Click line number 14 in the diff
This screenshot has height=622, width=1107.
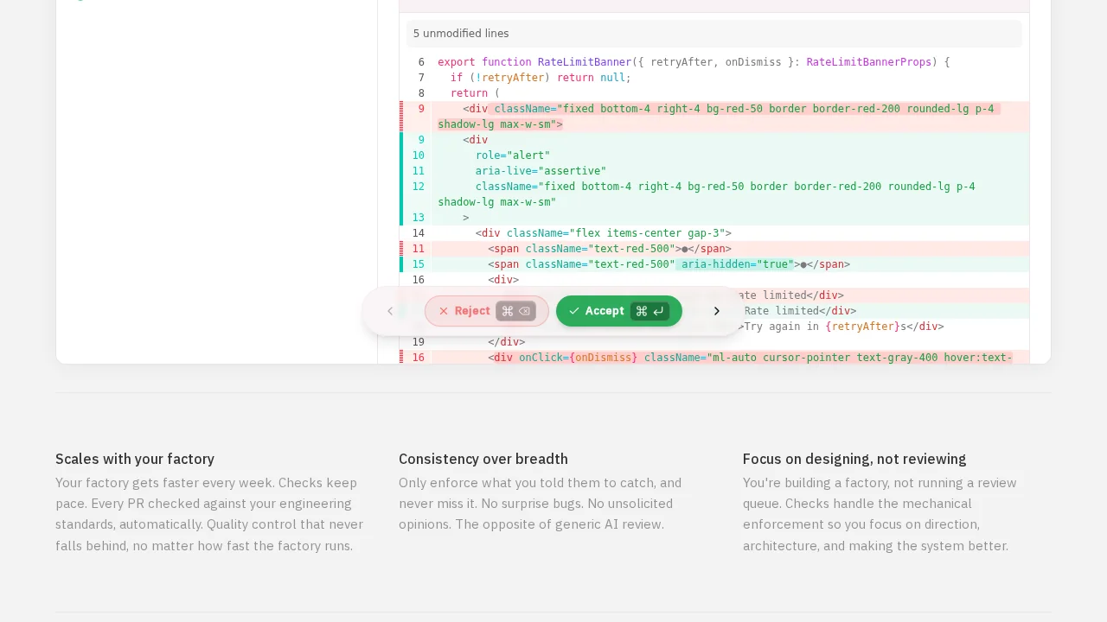click(x=418, y=233)
